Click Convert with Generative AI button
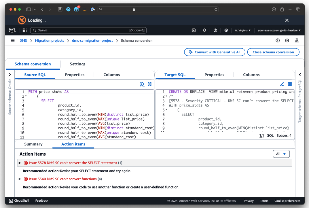The image size is (309, 208). click(215, 52)
